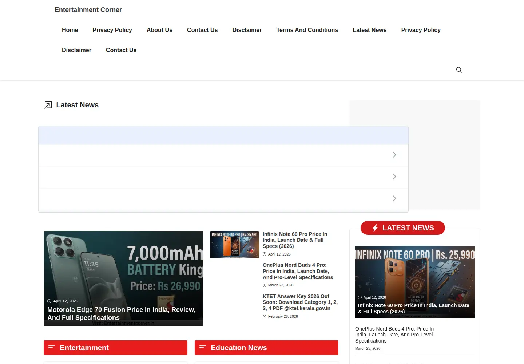Expand the last row chevron in the empty news list

[394, 198]
